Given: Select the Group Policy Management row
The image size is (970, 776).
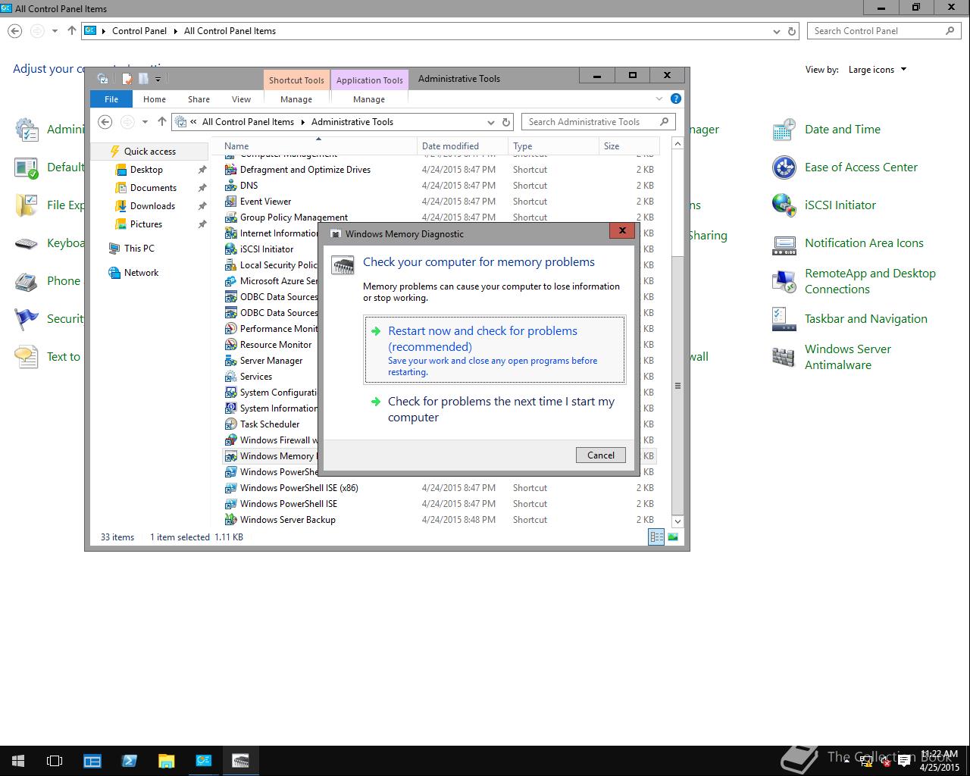Looking at the screenshot, I should pos(440,217).
